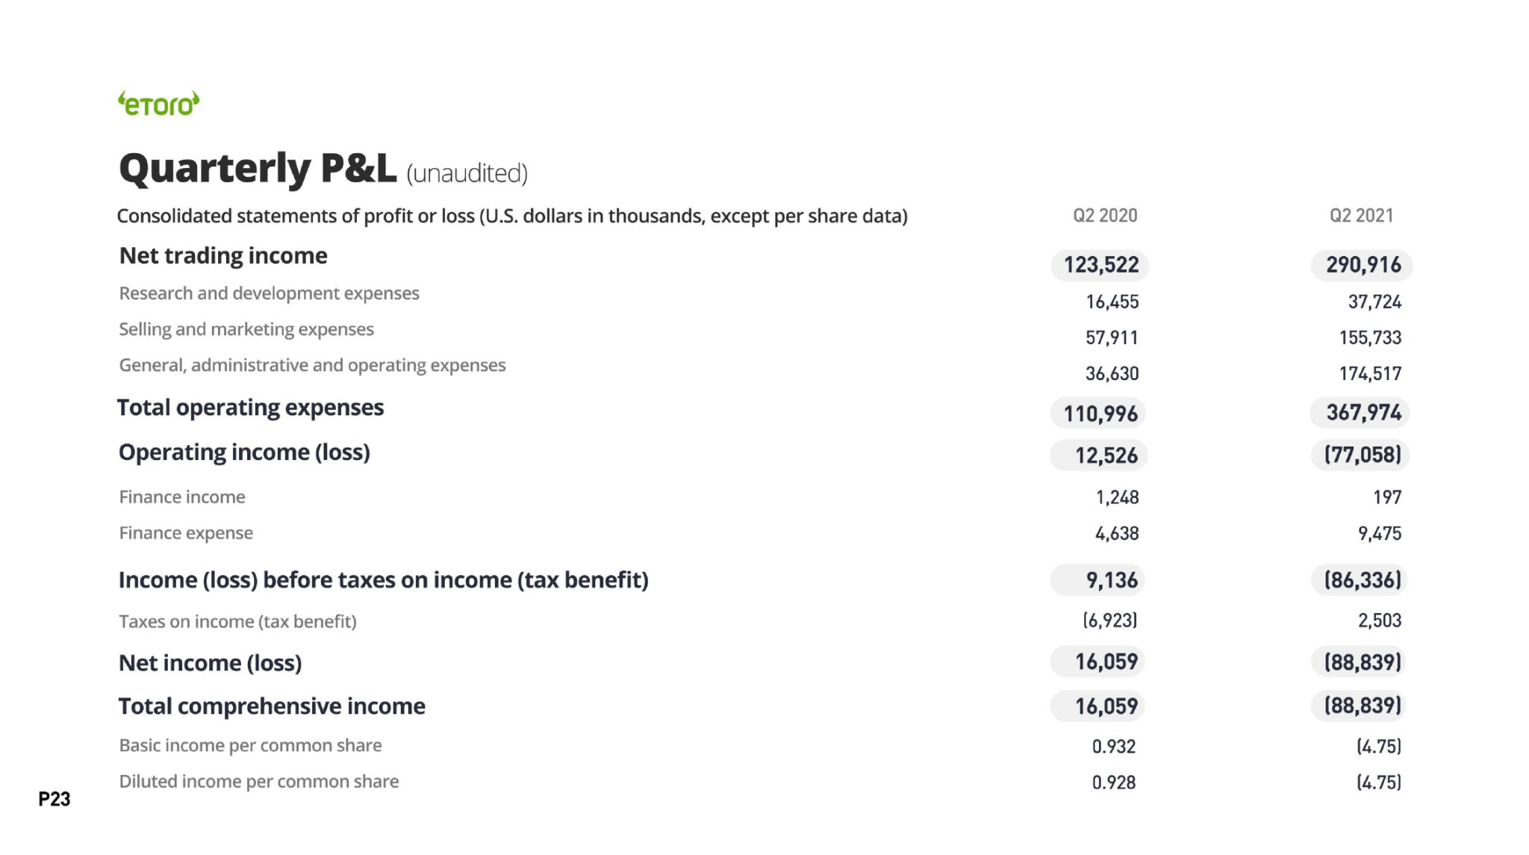Select the Q2 2020 column header
Viewport: 1529px width, 855px height.
click(1105, 216)
